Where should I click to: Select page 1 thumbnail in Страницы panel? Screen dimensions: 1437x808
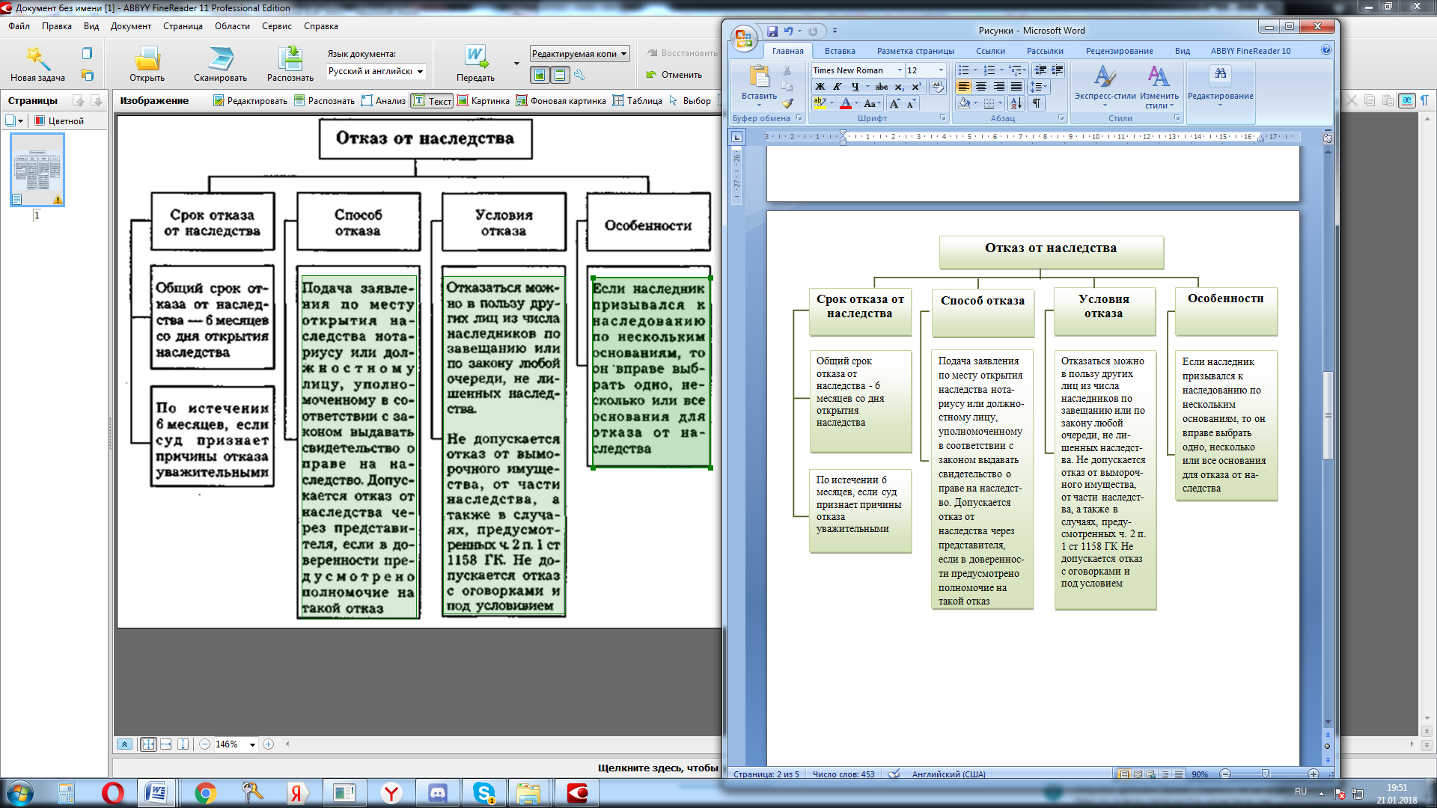pyautogui.click(x=37, y=170)
